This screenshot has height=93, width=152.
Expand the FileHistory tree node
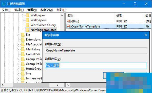coord(18,49)
